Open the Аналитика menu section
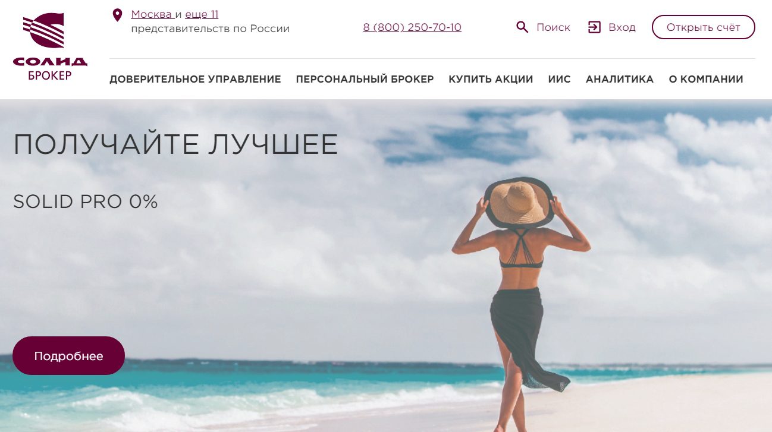This screenshot has height=432, width=772. [x=620, y=79]
